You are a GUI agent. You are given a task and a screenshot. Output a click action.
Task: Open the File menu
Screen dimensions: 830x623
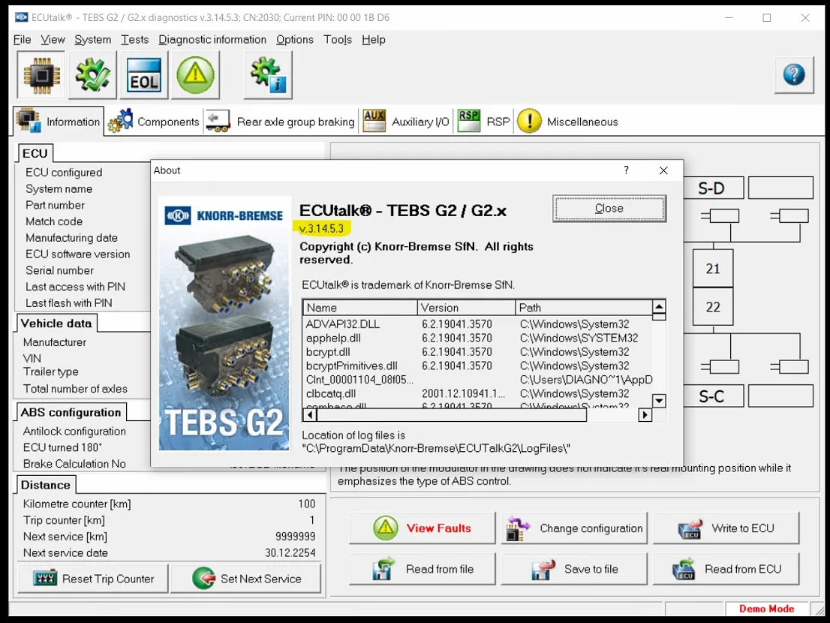tap(23, 40)
